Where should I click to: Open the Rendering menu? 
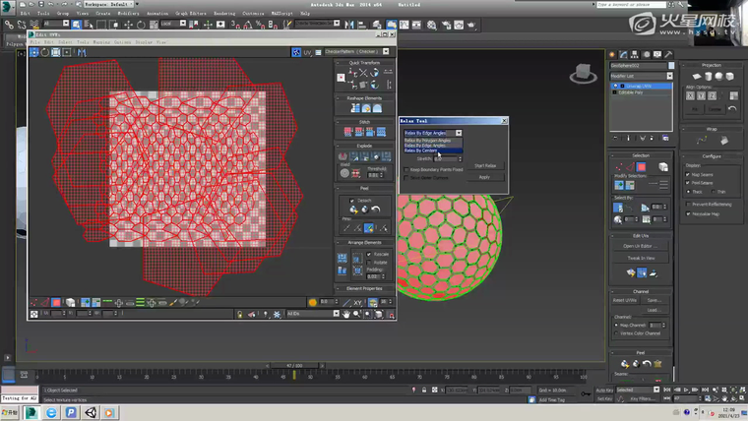point(226,14)
